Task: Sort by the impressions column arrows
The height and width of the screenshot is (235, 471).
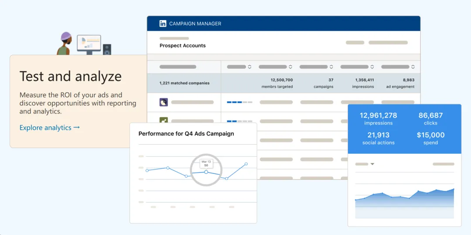Action: click(x=372, y=67)
